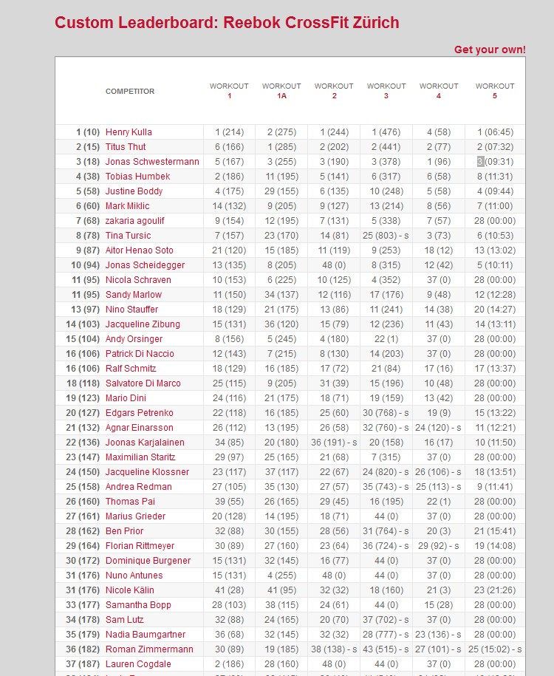Viewport: 554px width, 676px height.
Task: Open Marius Grieder's profile
Action: [x=135, y=516]
